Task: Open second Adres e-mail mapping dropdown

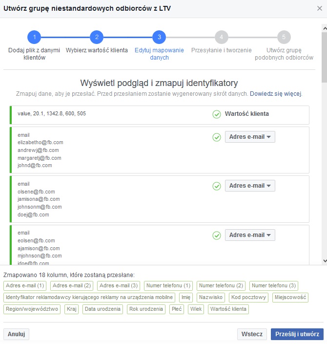Action: click(250, 186)
